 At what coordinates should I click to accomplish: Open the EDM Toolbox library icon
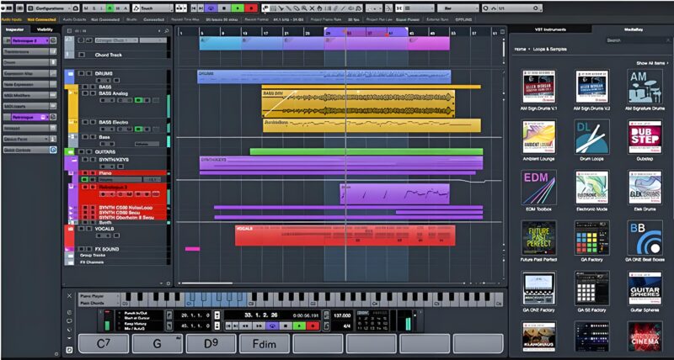point(538,188)
